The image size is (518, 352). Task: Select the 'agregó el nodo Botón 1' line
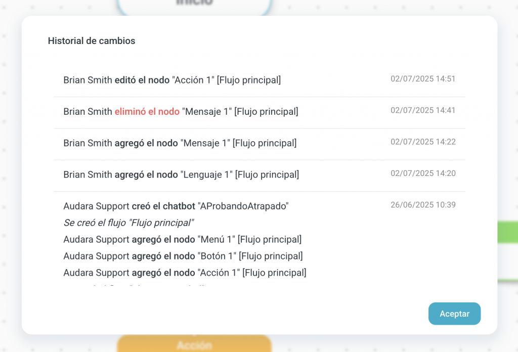pos(183,256)
